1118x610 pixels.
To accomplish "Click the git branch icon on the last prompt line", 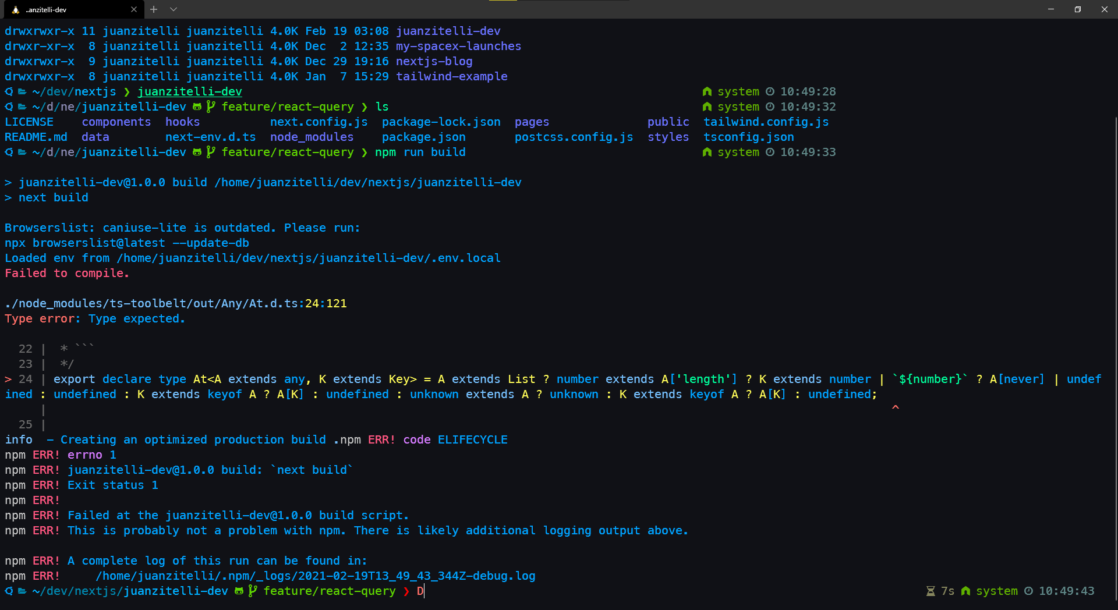I will [x=252, y=591].
